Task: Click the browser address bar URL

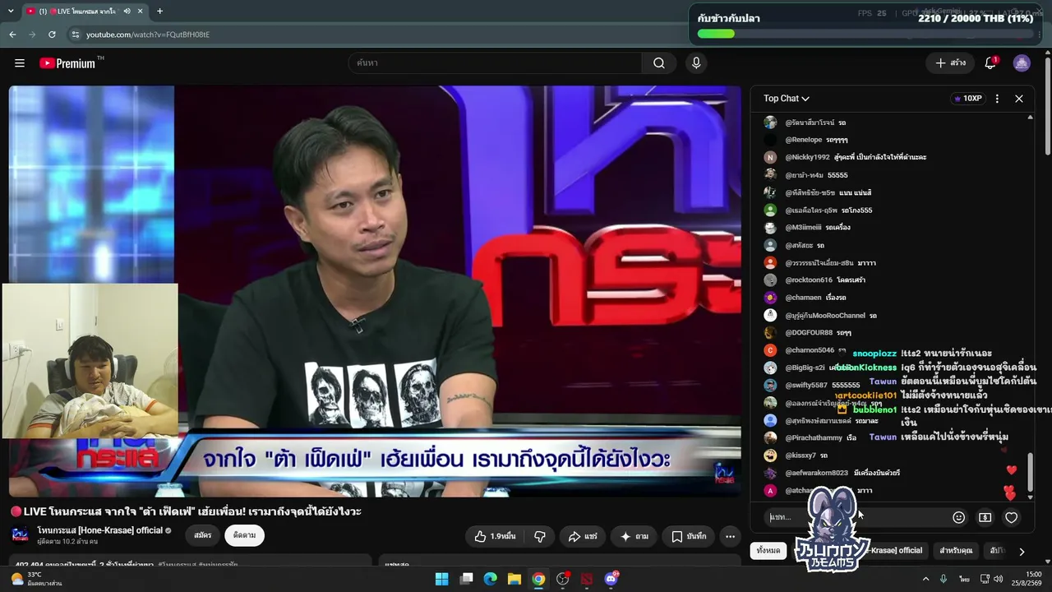Action: tap(148, 35)
